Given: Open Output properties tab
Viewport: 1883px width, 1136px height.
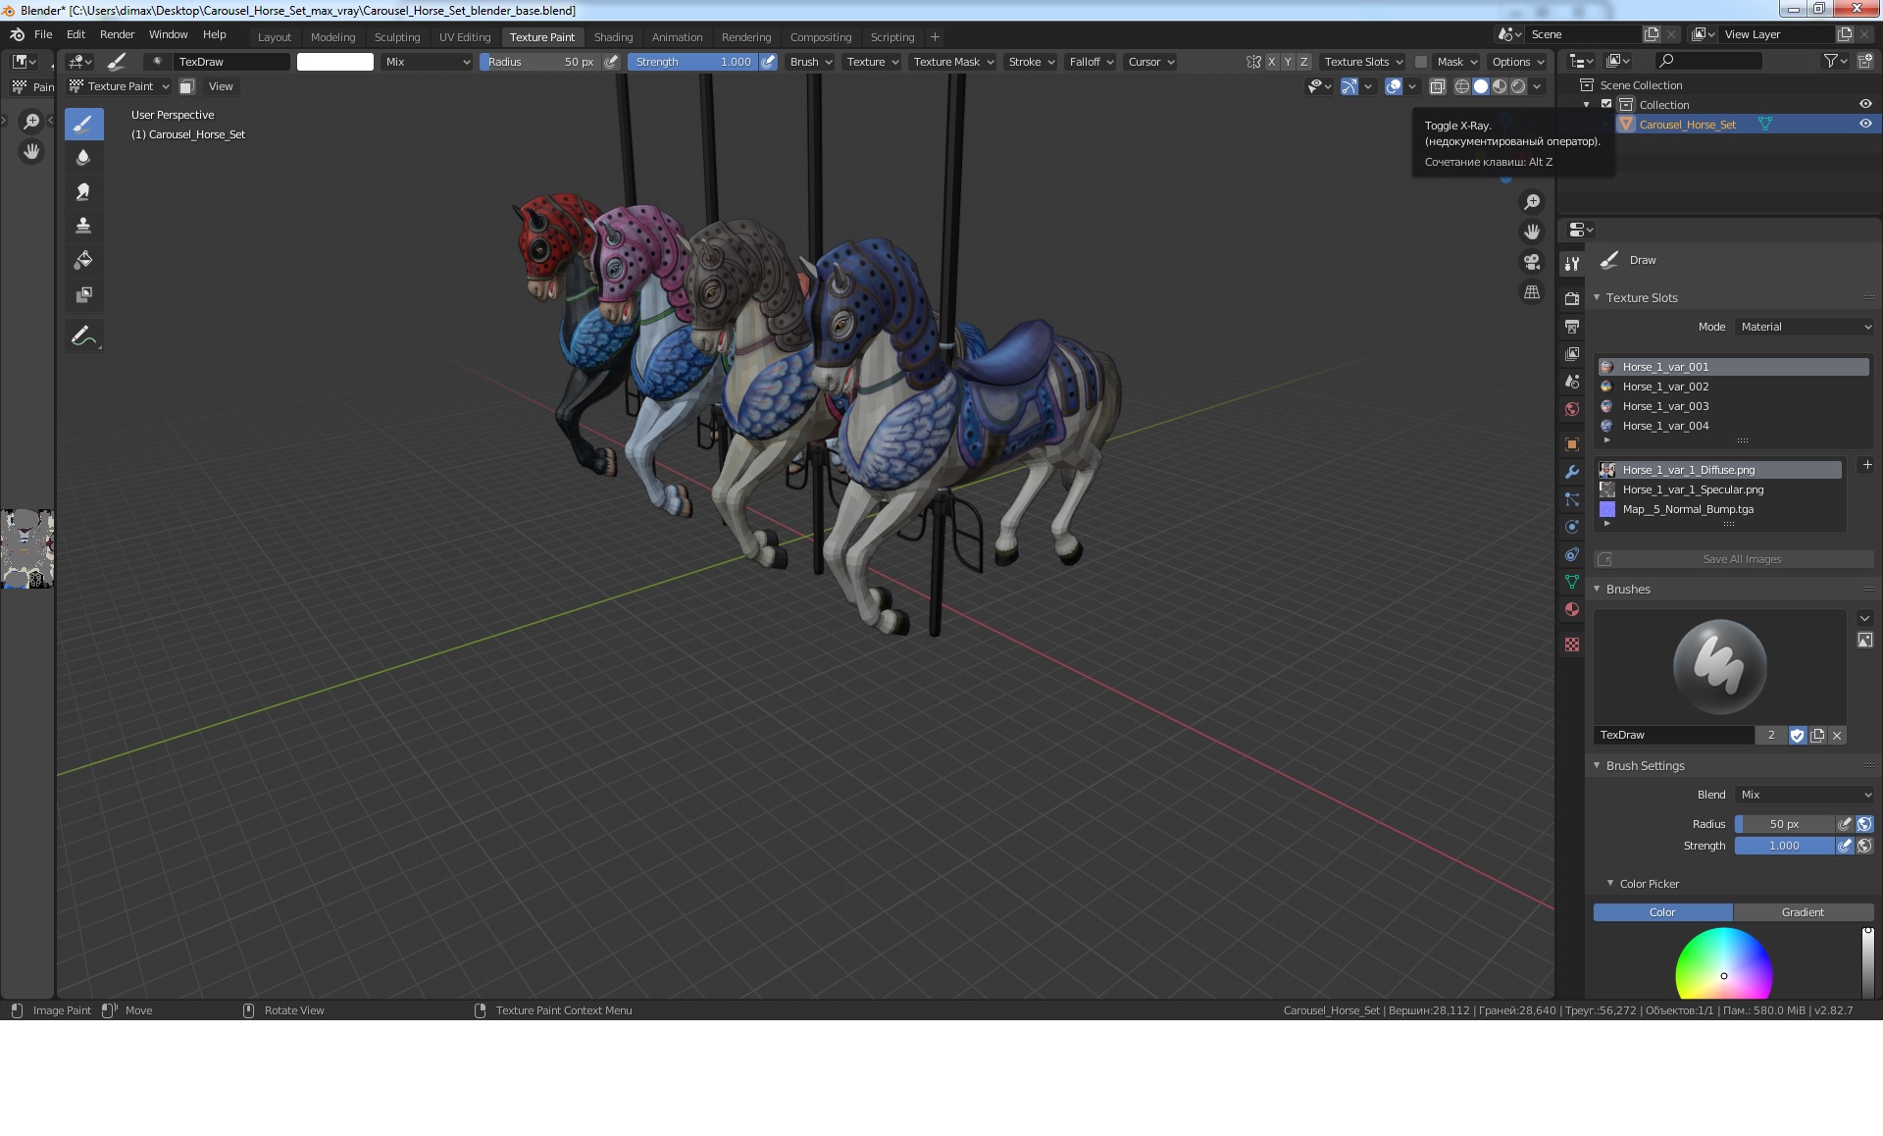Looking at the screenshot, I should click(x=1572, y=326).
